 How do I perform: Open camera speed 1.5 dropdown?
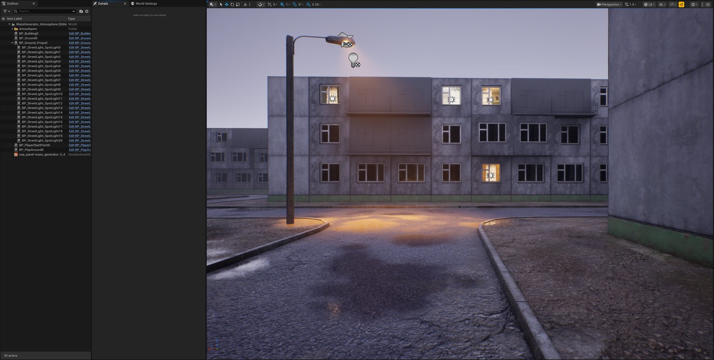[631, 4]
